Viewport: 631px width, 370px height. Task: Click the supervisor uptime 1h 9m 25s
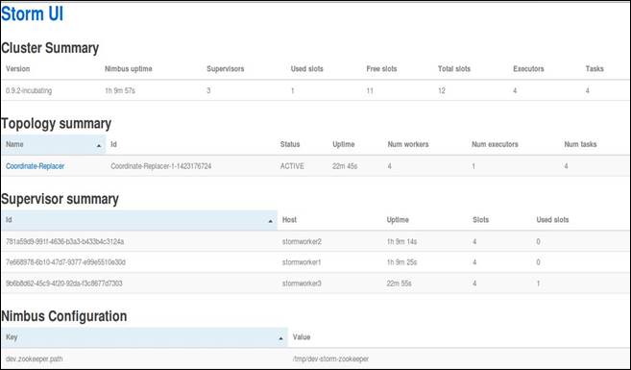[x=401, y=262]
